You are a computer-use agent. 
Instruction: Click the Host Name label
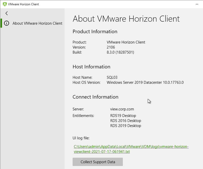pos(82,77)
